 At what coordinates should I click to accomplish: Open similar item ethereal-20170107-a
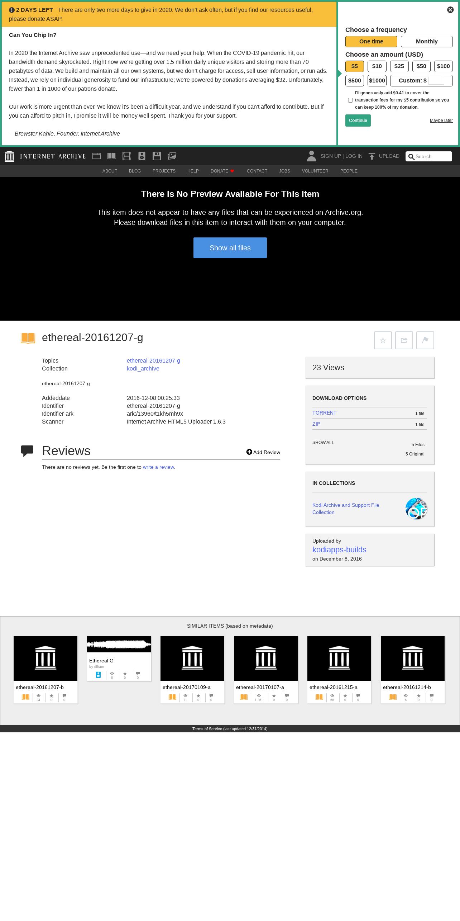coord(266,670)
